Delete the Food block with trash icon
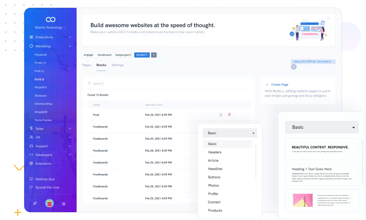The image size is (366, 220). pos(229,115)
